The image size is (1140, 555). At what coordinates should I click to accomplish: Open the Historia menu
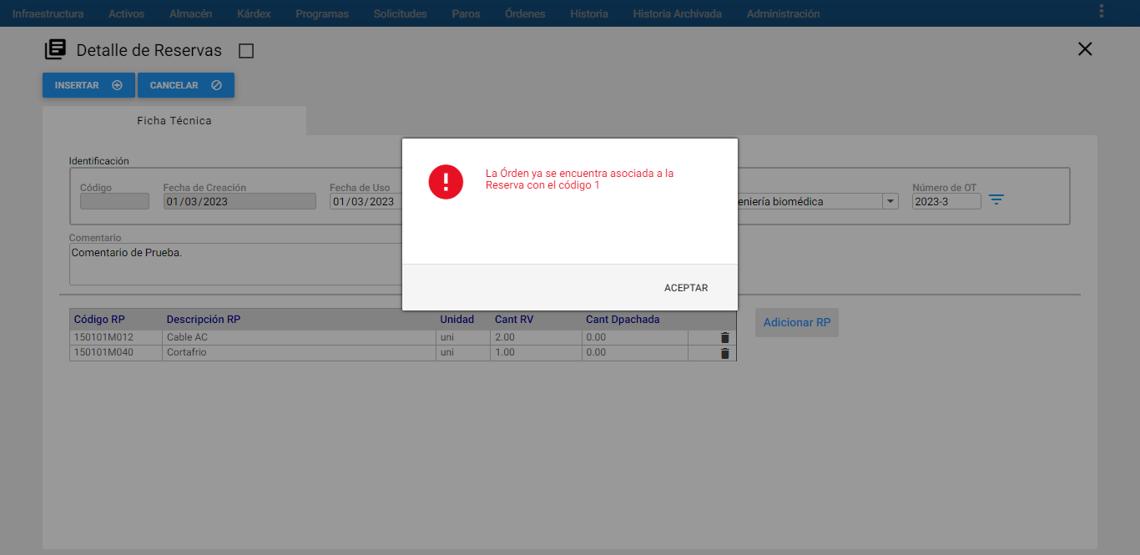click(589, 13)
